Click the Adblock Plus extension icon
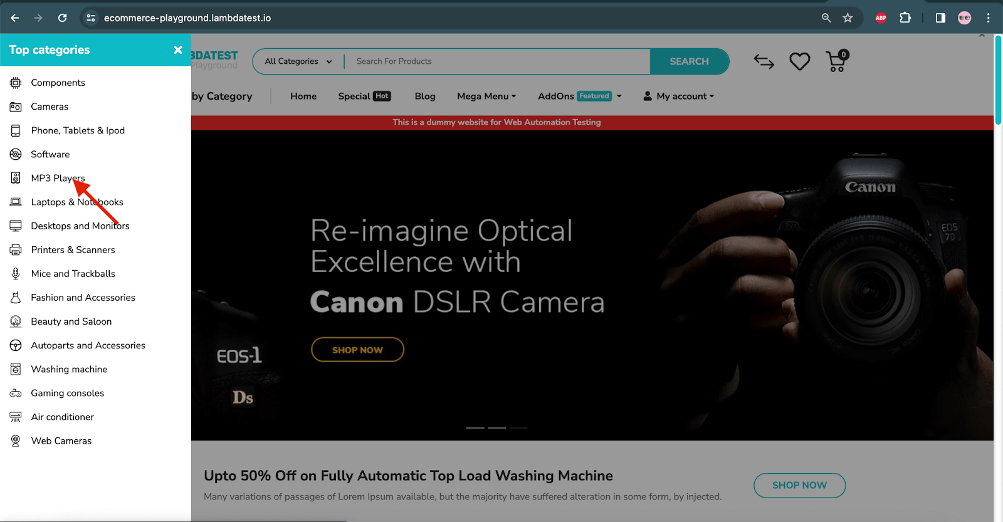This screenshot has height=522, width=1003. (x=881, y=18)
